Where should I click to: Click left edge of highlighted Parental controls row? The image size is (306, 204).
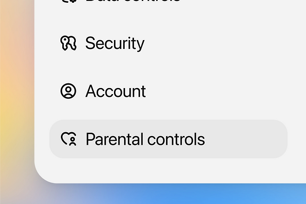[x=54, y=139]
